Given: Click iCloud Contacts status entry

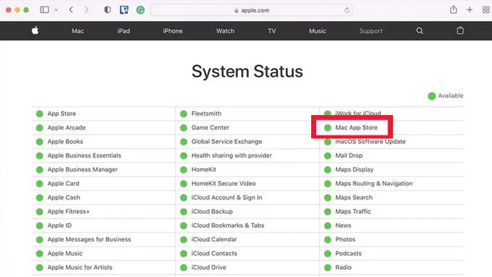Looking at the screenshot, I should coord(214,253).
